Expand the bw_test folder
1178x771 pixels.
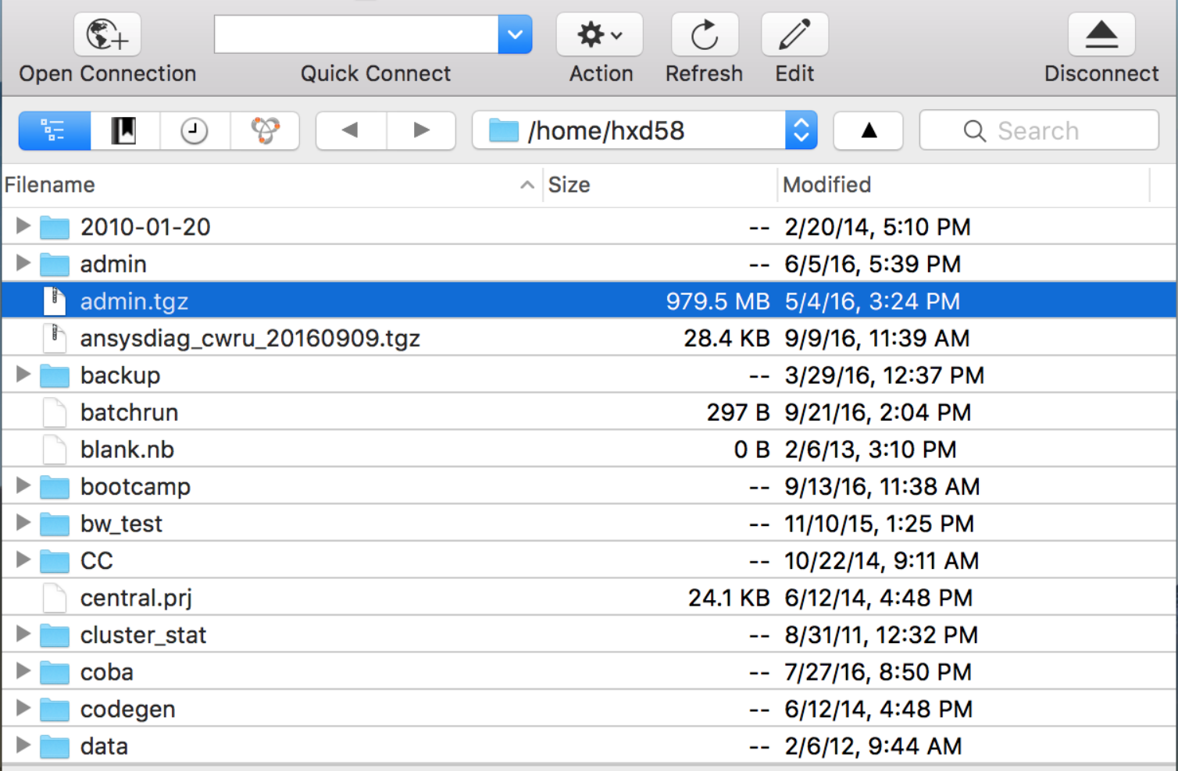[23, 524]
